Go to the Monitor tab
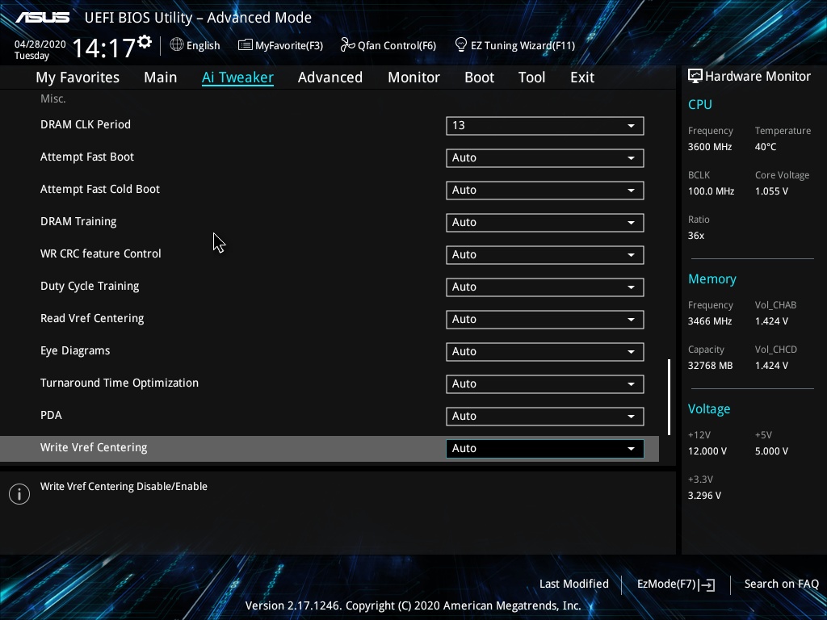The height and width of the screenshot is (620, 827). [413, 77]
